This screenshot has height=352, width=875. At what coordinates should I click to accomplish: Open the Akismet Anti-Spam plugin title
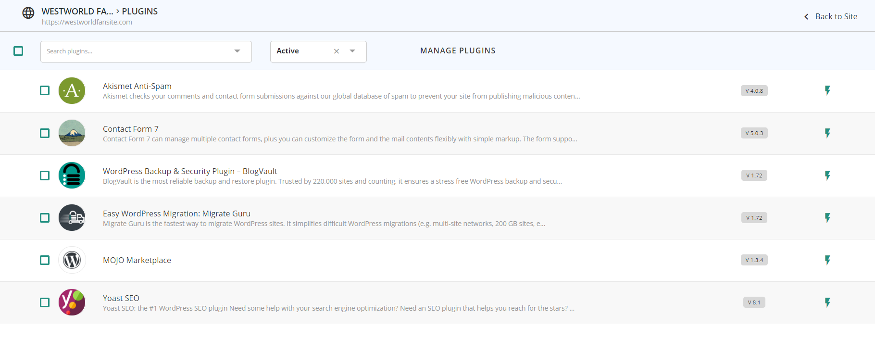137,86
